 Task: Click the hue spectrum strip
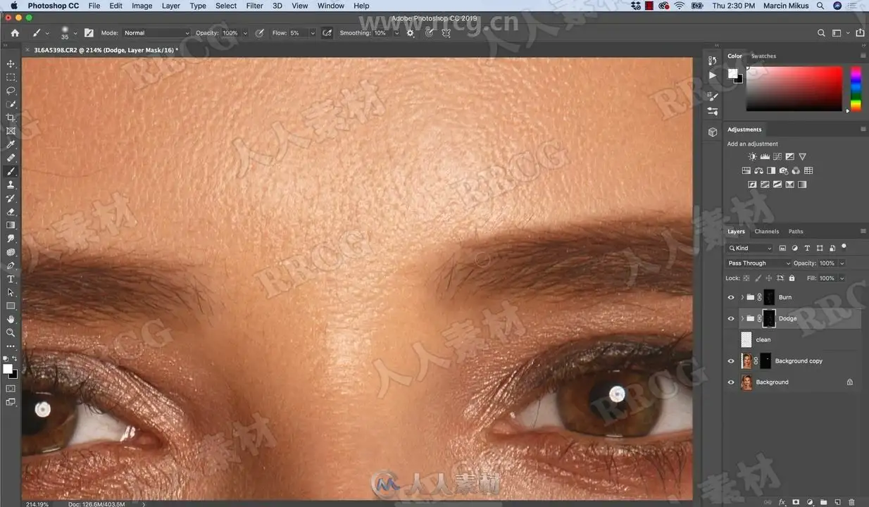point(856,89)
